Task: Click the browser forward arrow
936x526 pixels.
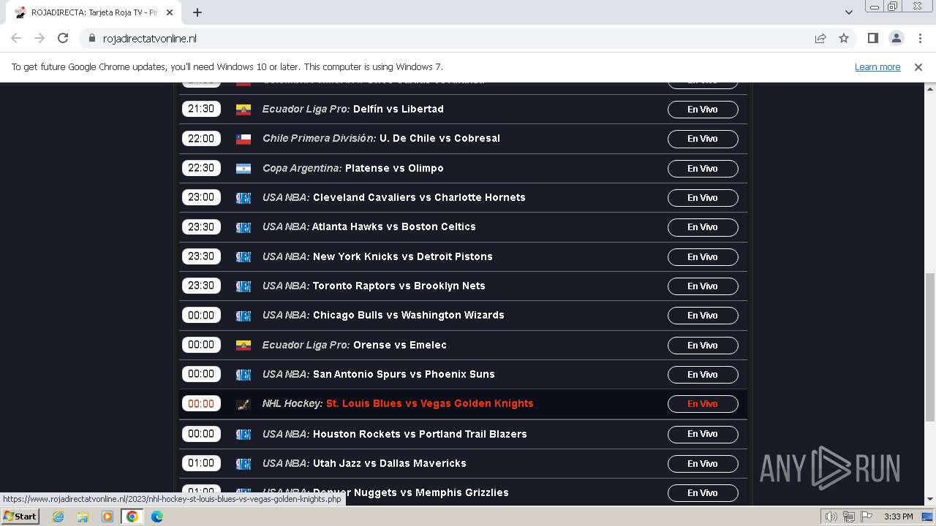Action: tap(39, 38)
